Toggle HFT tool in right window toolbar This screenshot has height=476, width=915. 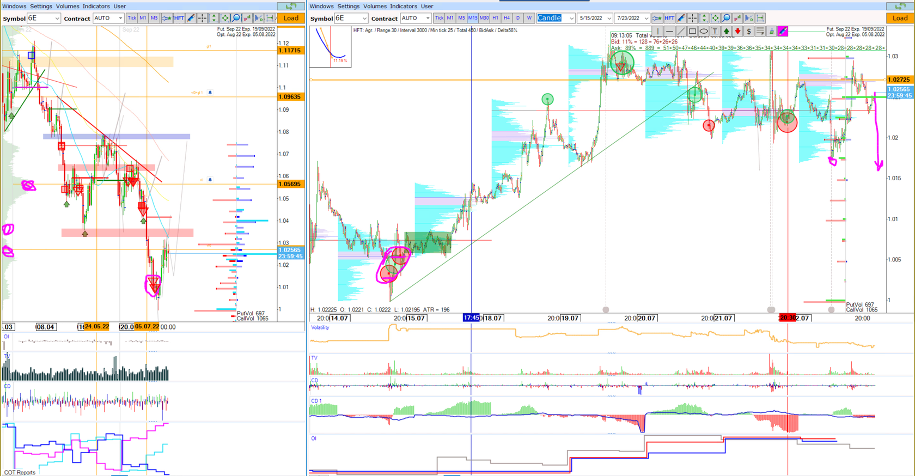click(x=669, y=18)
